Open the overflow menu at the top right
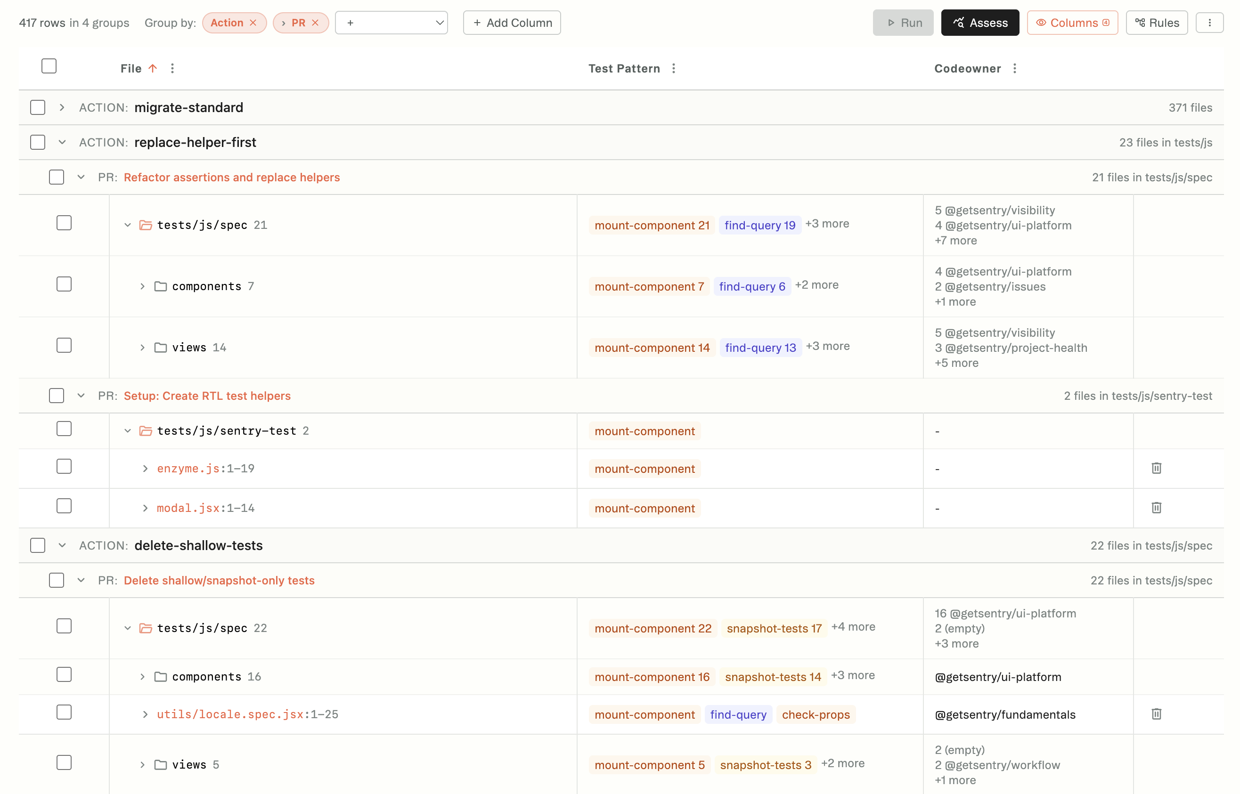Viewport: 1240px width, 794px height. tap(1210, 22)
